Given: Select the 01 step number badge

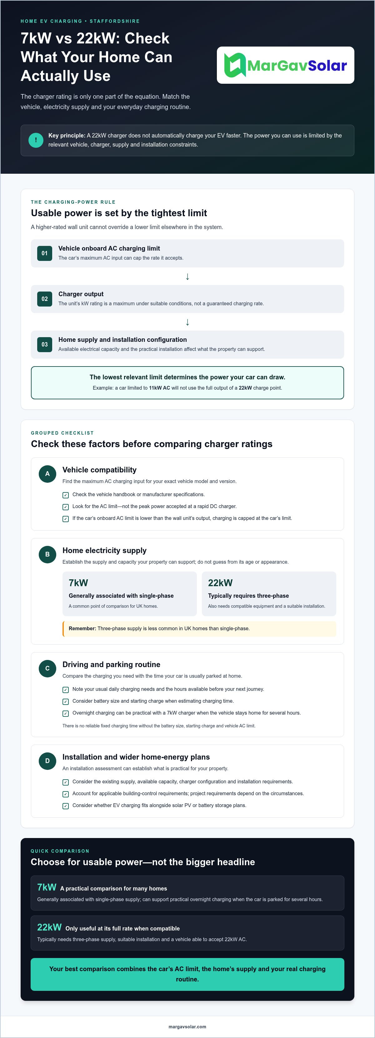Looking at the screenshot, I should click(x=45, y=253).
